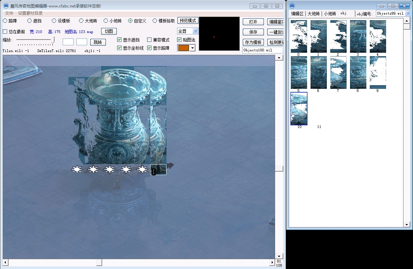Click the 地图名:123.map label
Screen dimensions: 413x269
79,32
